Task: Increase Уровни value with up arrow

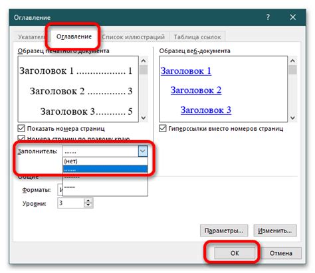Action: pyautogui.click(x=88, y=201)
